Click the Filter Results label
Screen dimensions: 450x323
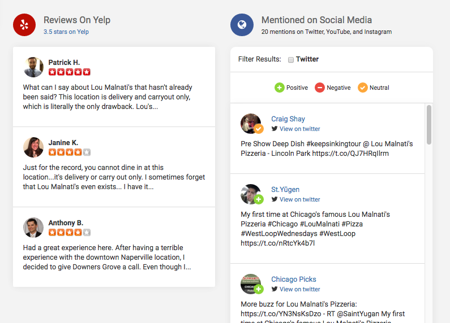coord(259,59)
